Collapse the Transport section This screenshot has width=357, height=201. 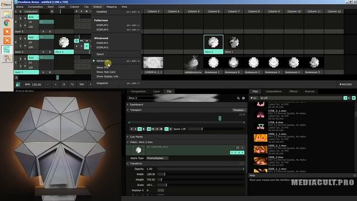coord(136,110)
